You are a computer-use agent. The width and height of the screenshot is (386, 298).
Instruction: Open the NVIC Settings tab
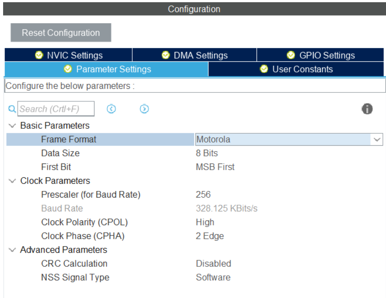pyautogui.click(x=68, y=55)
